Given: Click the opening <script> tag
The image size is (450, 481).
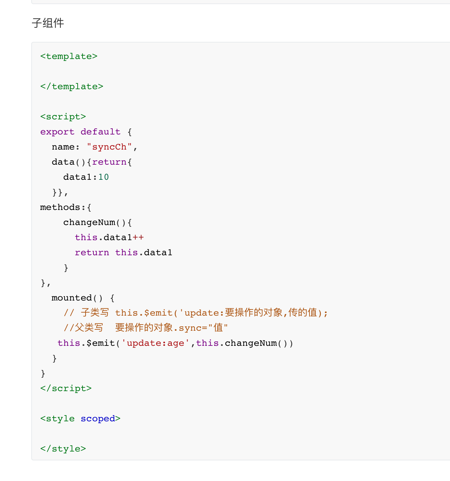Looking at the screenshot, I should (63, 117).
